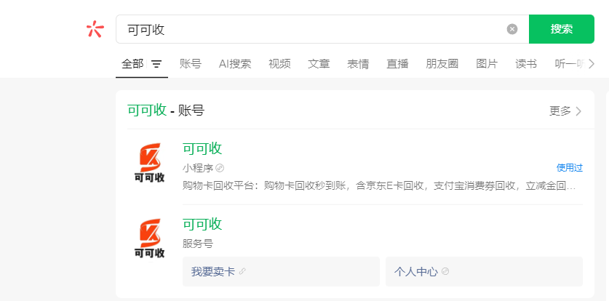The image size is (609, 301).
Task: Open the 可可收 mini program logo
Action: 149,162
